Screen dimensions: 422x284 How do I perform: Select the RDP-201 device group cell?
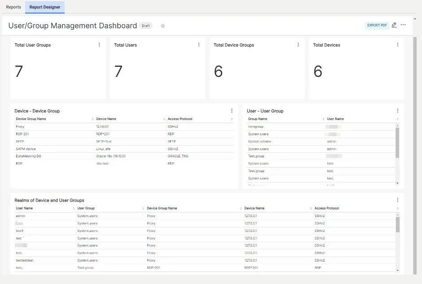pos(22,134)
